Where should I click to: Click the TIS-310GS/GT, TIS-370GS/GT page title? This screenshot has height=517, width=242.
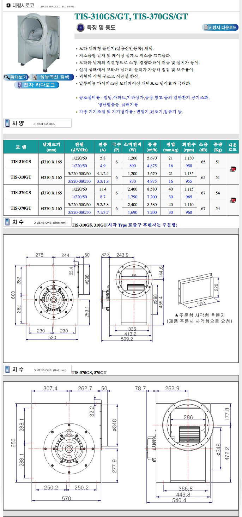pyautogui.click(x=131, y=17)
